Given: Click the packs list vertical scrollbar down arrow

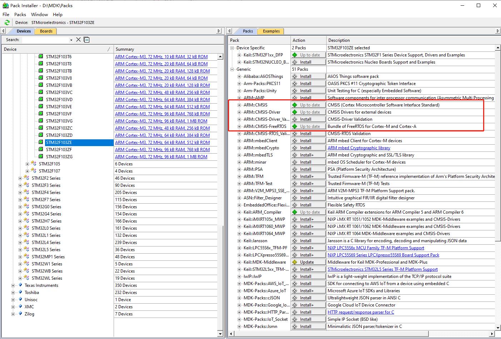Looking at the screenshot, I should [x=498, y=327].
